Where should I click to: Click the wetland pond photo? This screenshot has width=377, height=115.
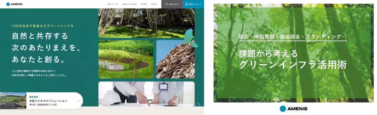click(126, 59)
